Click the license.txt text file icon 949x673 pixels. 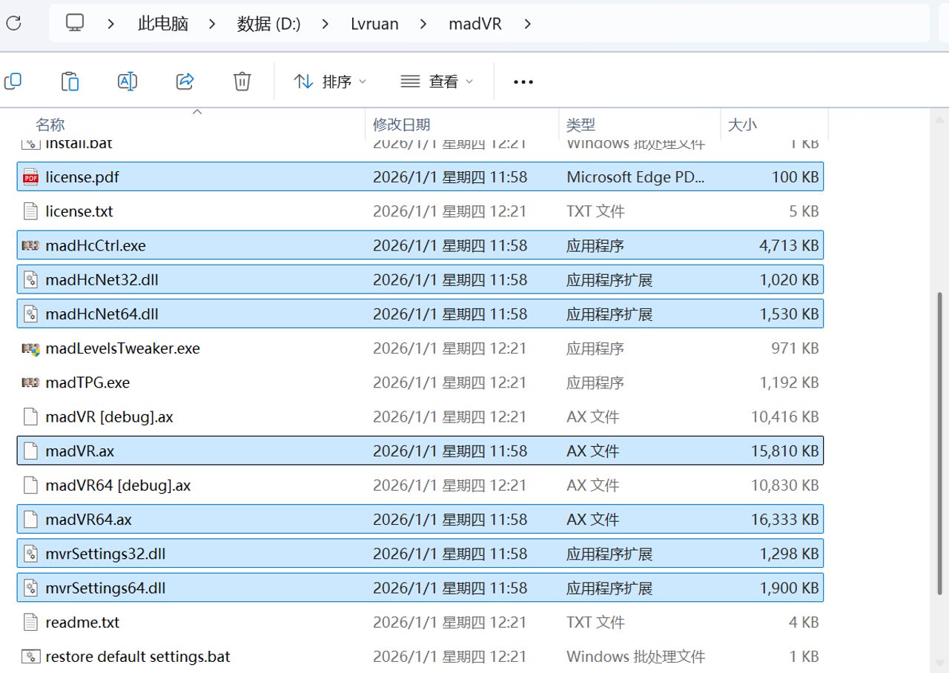[30, 211]
